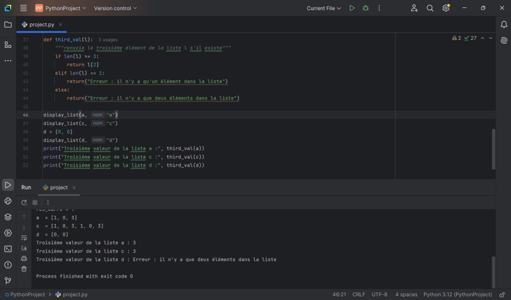This screenshot has height=300, width=511.
Task: Open Services tool window
Action: tap(8, 233)
